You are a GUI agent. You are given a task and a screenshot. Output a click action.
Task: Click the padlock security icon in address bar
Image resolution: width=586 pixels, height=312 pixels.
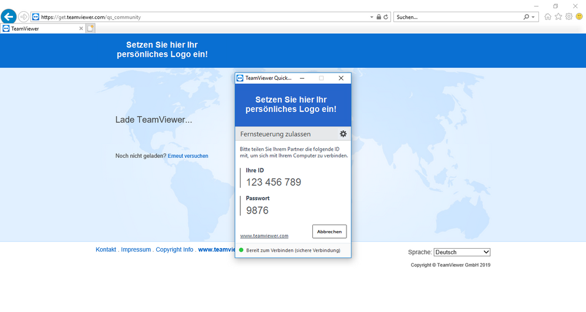[x=379, y=17]
